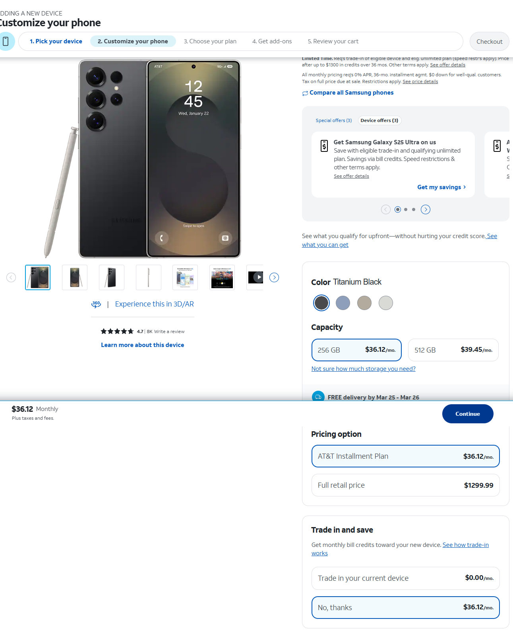
Task: Open the 360 3D/AR experience icon
Action: coord(96,304)
